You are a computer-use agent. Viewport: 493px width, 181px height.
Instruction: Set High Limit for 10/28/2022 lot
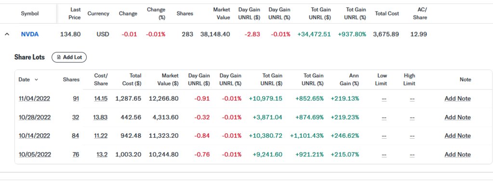412,117
